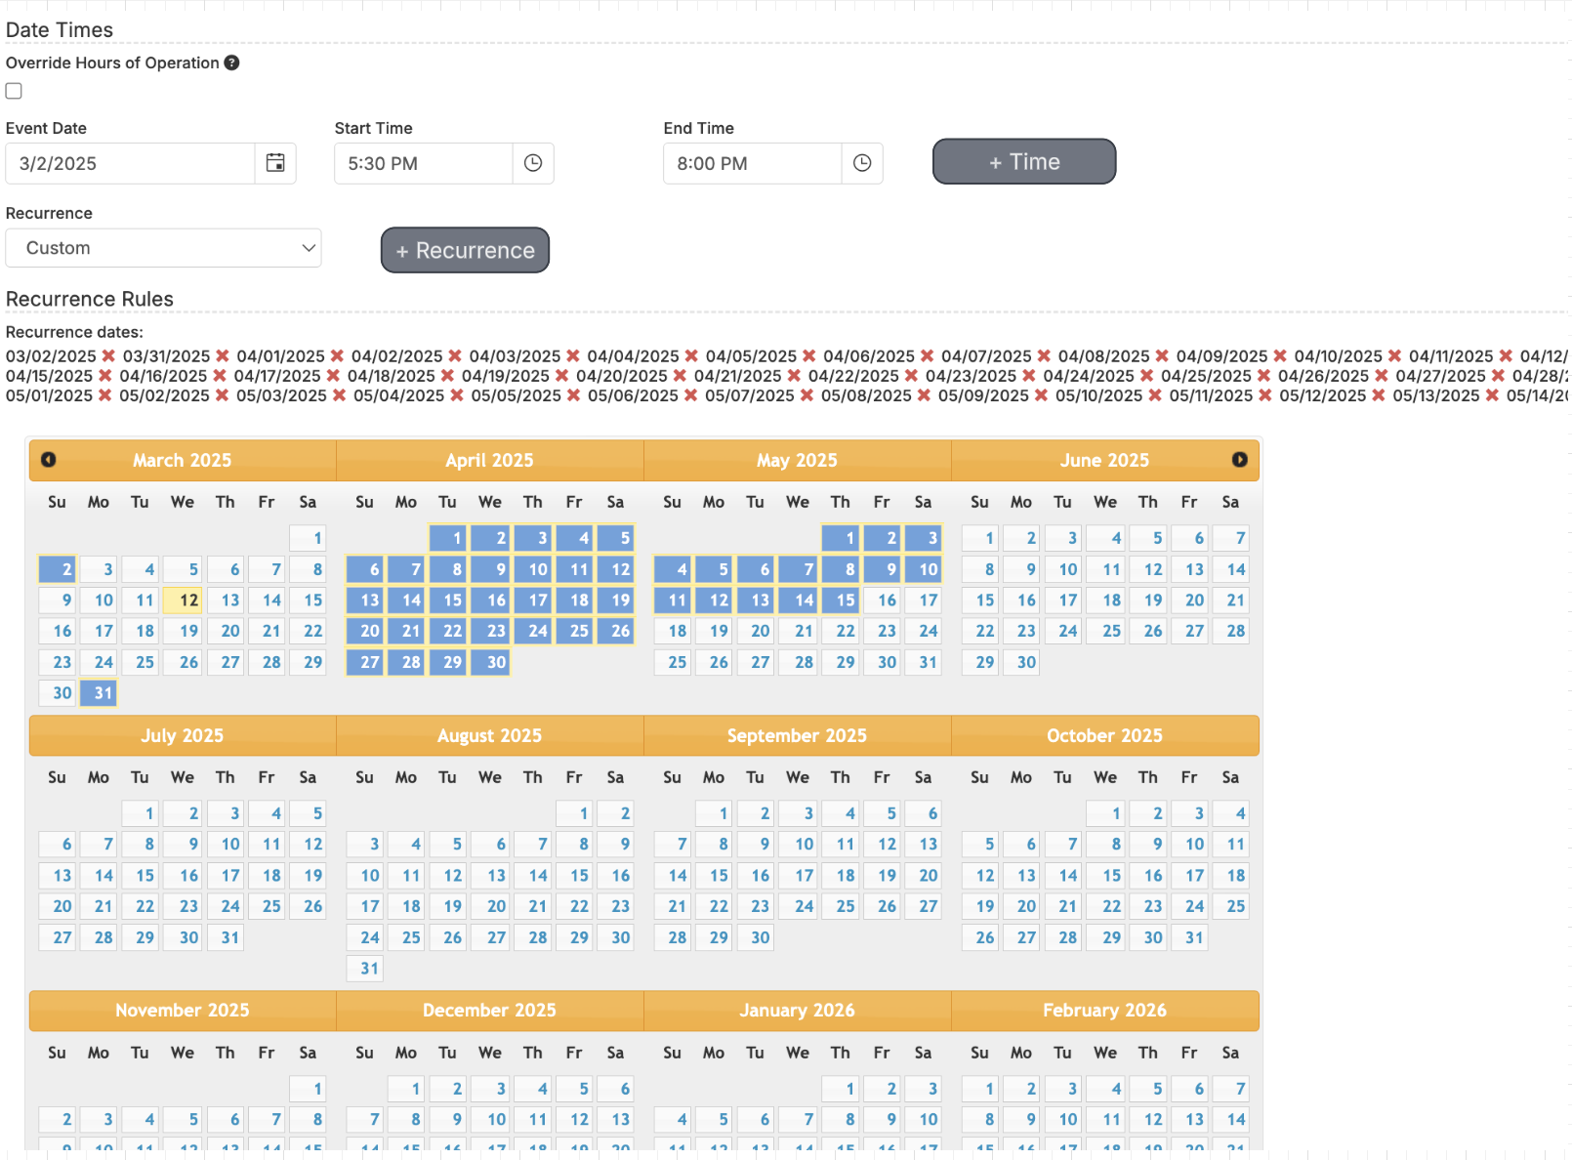Remove recurrence date 04/07/2025
The image size is (1572, 1160).
(1044, 356)
